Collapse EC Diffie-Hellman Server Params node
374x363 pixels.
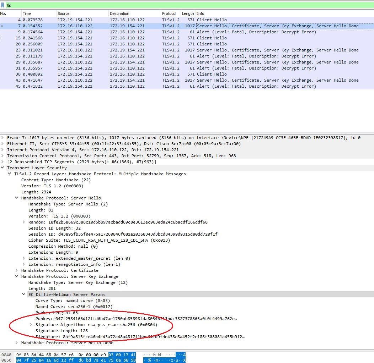[23, 295]
